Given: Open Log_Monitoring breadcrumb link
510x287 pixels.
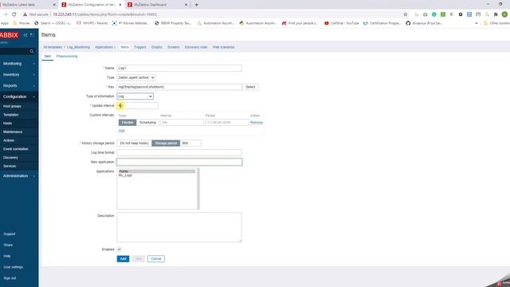Looking at the screenshot, I should point(78,47).
